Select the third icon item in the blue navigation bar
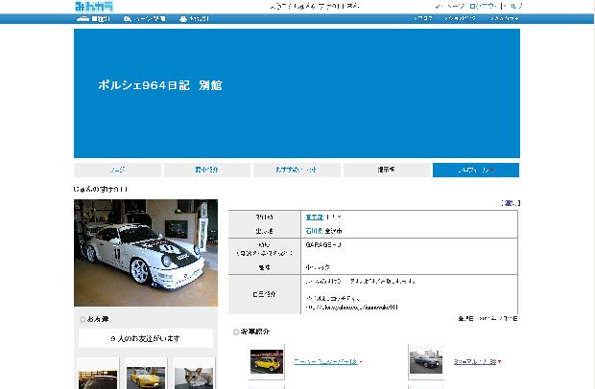The height and width of the screenshot is (389, 595). click(x=194, y=18)
